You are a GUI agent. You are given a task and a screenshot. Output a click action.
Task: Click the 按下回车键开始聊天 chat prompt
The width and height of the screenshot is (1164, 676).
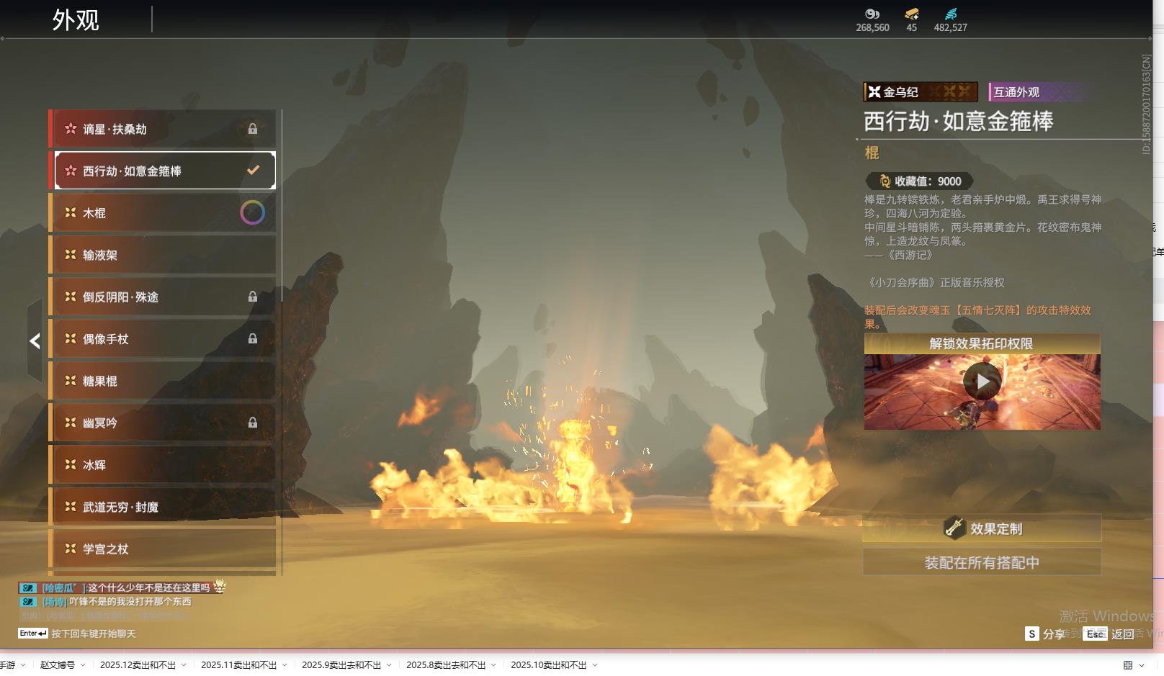pyautogui.click(x=94, y=634)
